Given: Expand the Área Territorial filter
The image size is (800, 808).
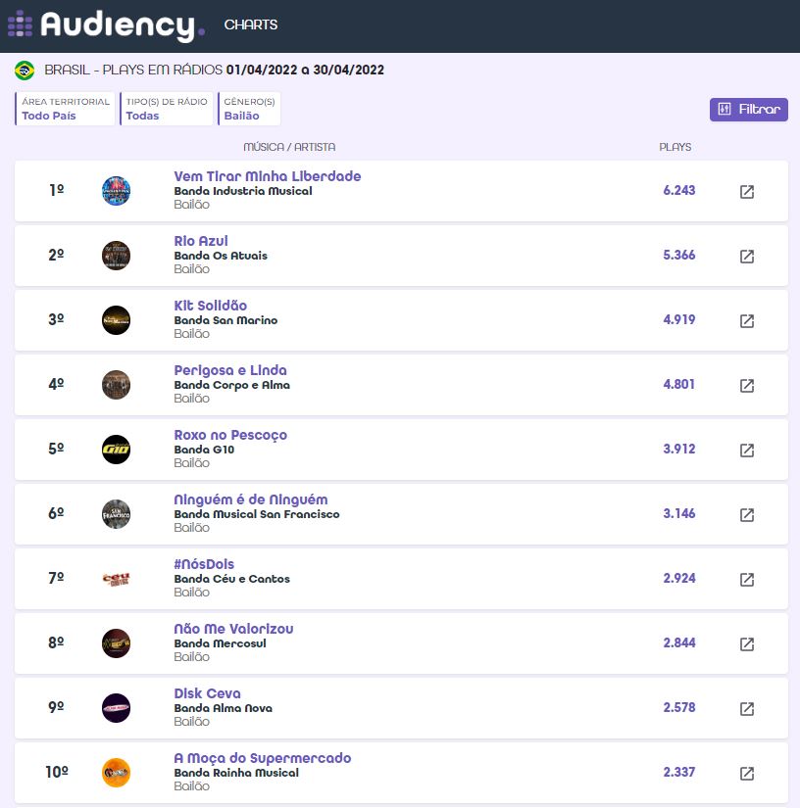Looking at the screenshot, I should (x=66, y=109).
